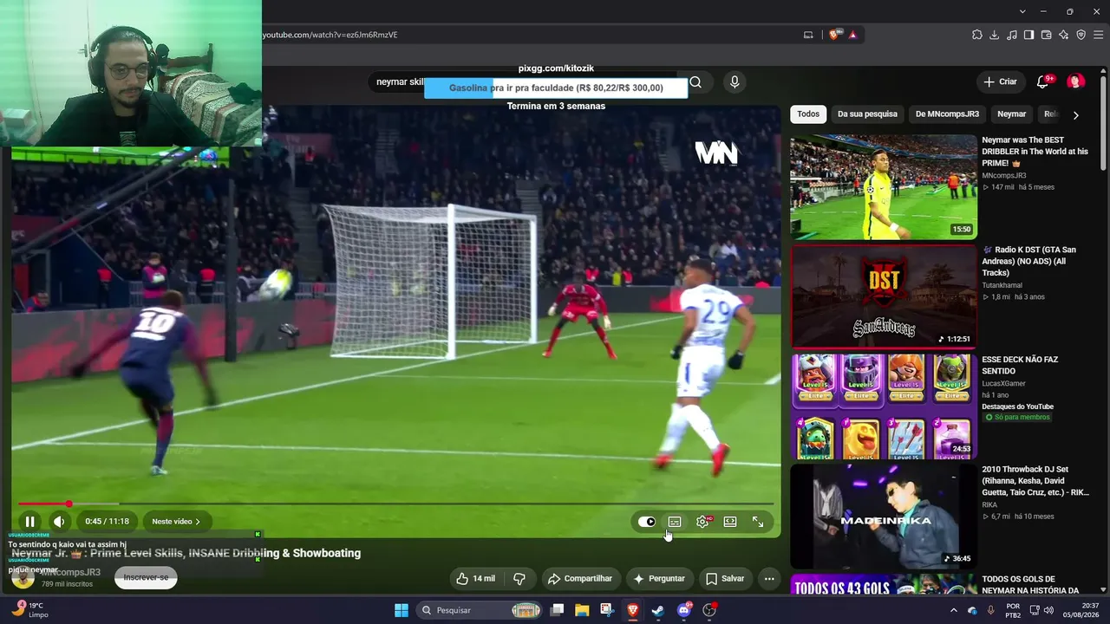Select the 'Da sua pesquisa' chip

pos(867,114)
